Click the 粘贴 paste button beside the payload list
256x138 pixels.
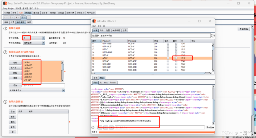pyautogui.click(x=15, y=63)
